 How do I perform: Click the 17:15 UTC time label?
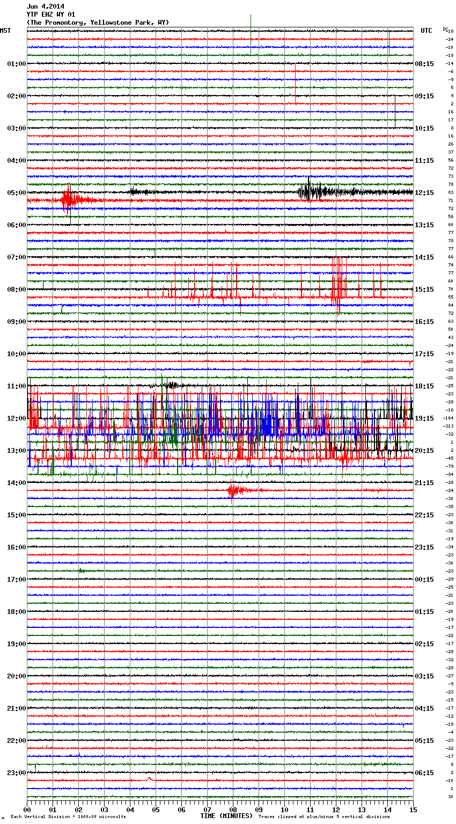424,354
